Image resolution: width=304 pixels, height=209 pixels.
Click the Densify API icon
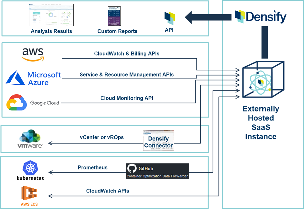point(170,17)
